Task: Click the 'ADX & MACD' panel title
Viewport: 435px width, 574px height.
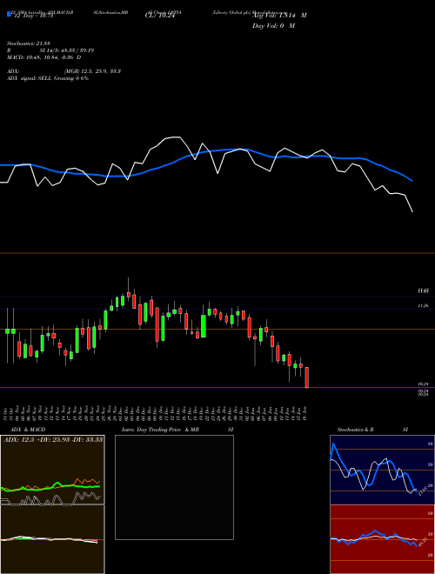Action: click(28, 430)
